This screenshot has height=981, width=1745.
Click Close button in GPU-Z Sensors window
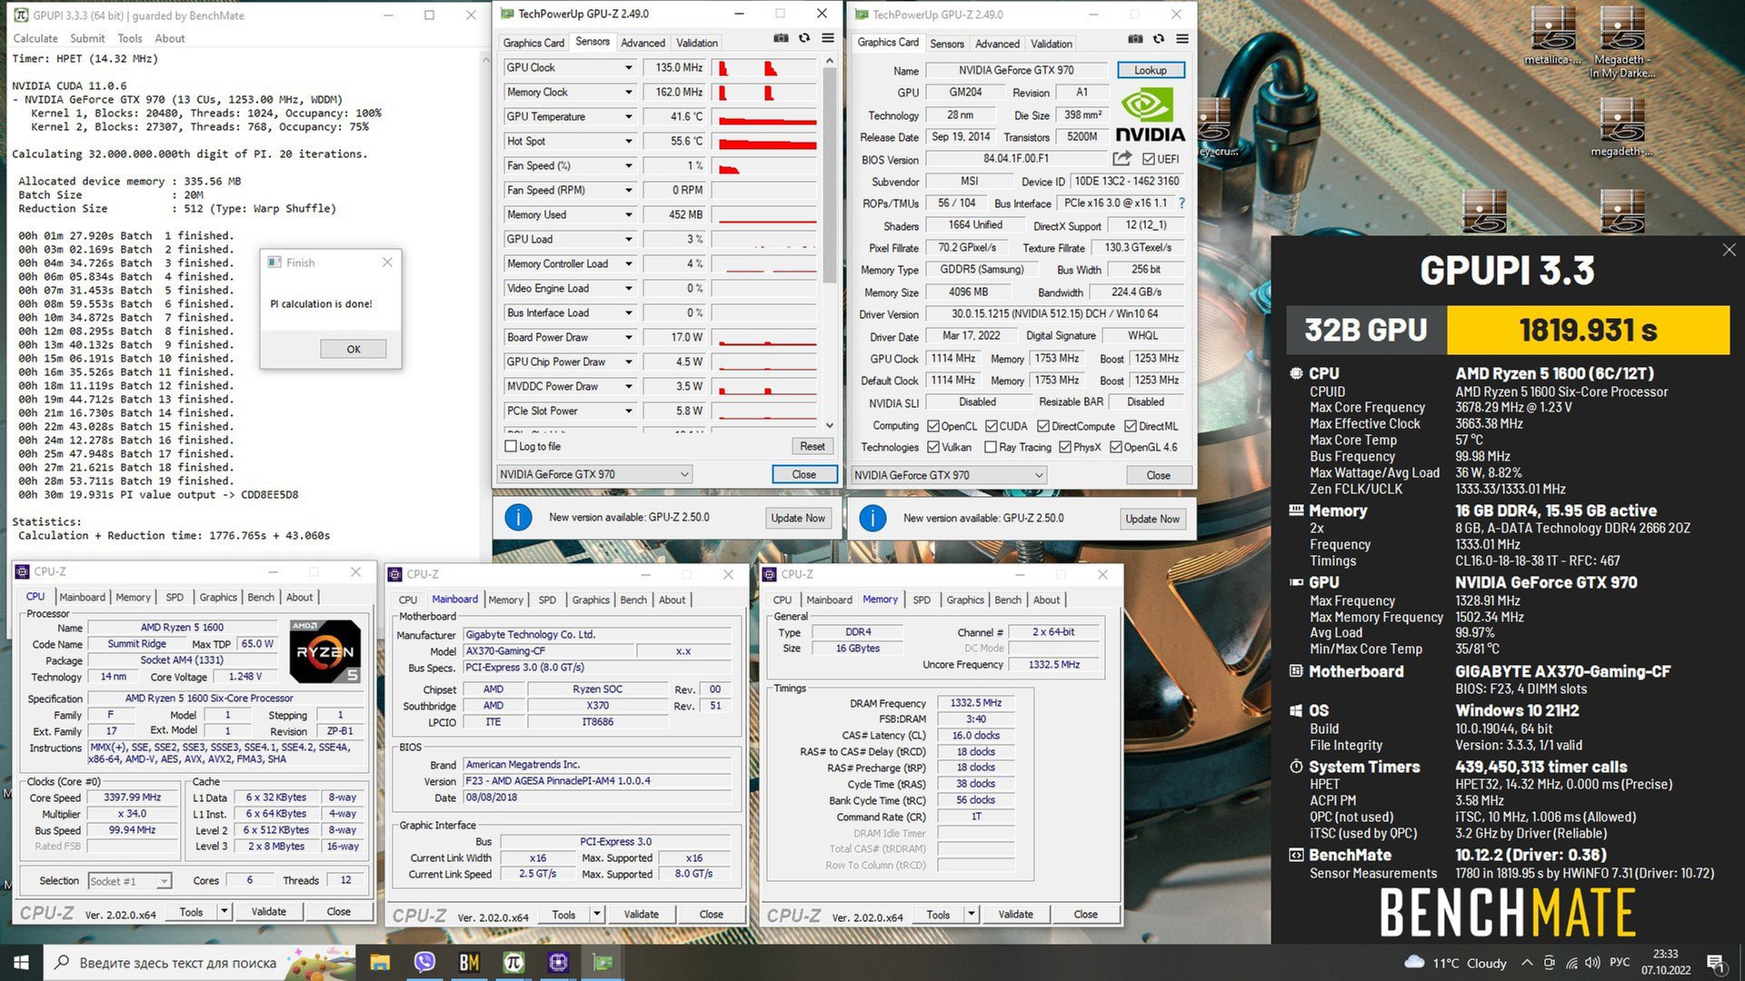(x=803, y=474)
